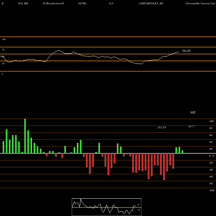This screenshot has height=216, width=216.
Task: Click the tallest green bar in MR histogram
Action: [25, 136]
